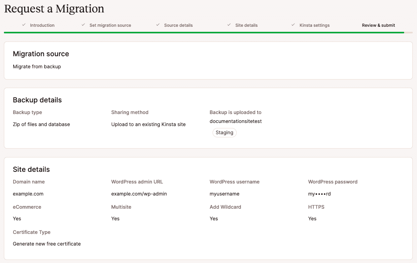Image resolution: width=417 pixels, height=263 pixels.
Task: Click the example.com/wp-admin value
Action: pyautogui.click(x=139, y=194)
